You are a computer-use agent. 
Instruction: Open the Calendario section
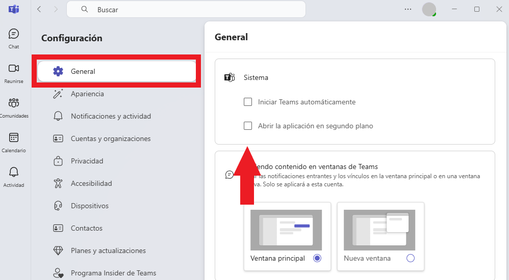click(14, 143)
